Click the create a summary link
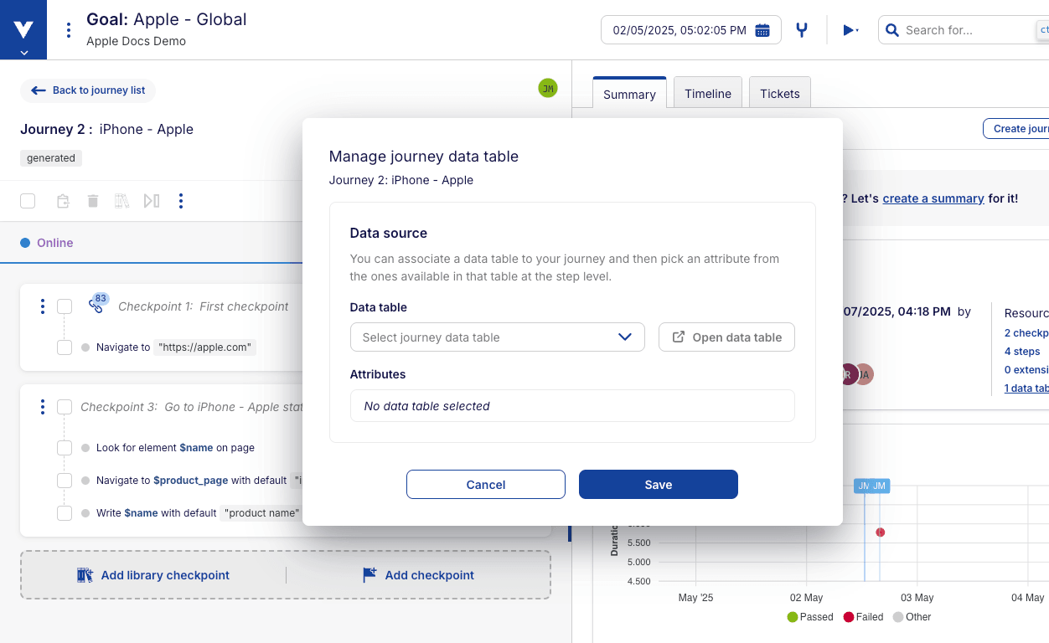Image resolution: width=1049 pixels, height=643 pixels. 933,198
